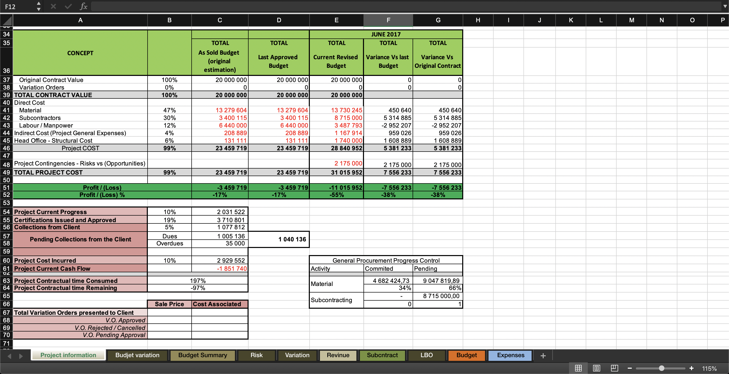Select row 51 header

(x=7, y=187)
